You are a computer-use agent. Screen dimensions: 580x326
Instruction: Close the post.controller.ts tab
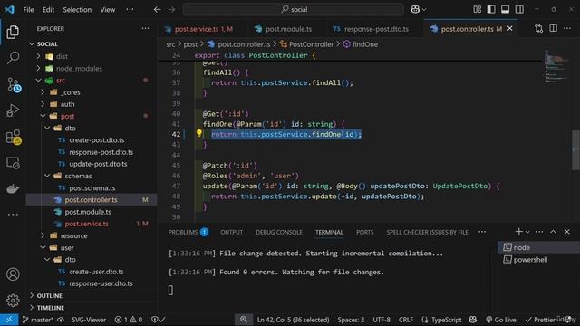(x=510, y=28)
